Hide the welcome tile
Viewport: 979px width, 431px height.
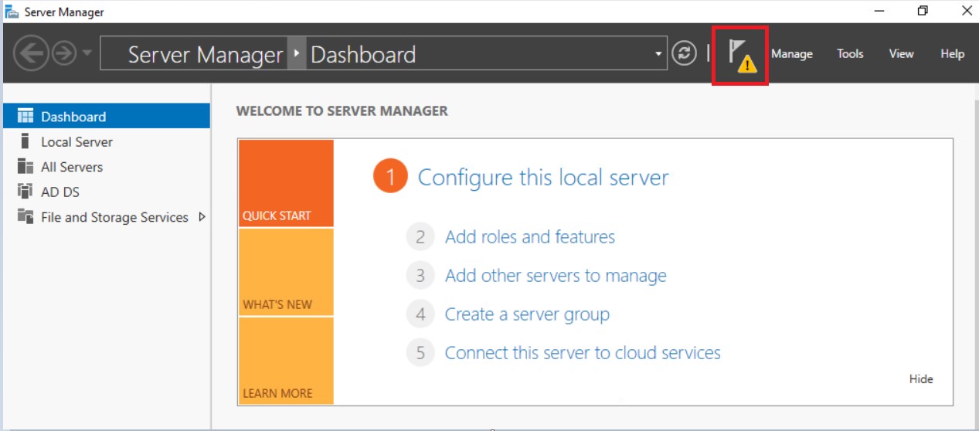coord(920,379)
